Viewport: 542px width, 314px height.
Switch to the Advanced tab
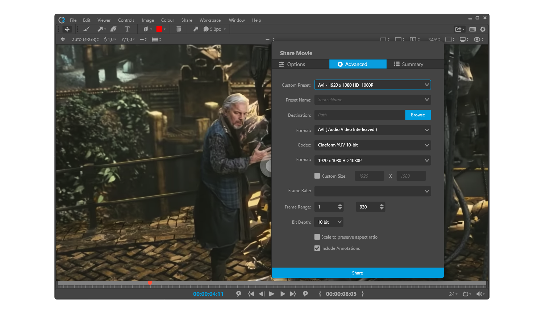[x=358, y=64]
